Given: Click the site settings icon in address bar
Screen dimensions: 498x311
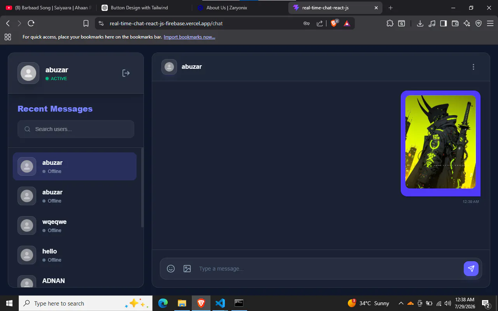Looking at the screenshot, I should coord(101,23).
